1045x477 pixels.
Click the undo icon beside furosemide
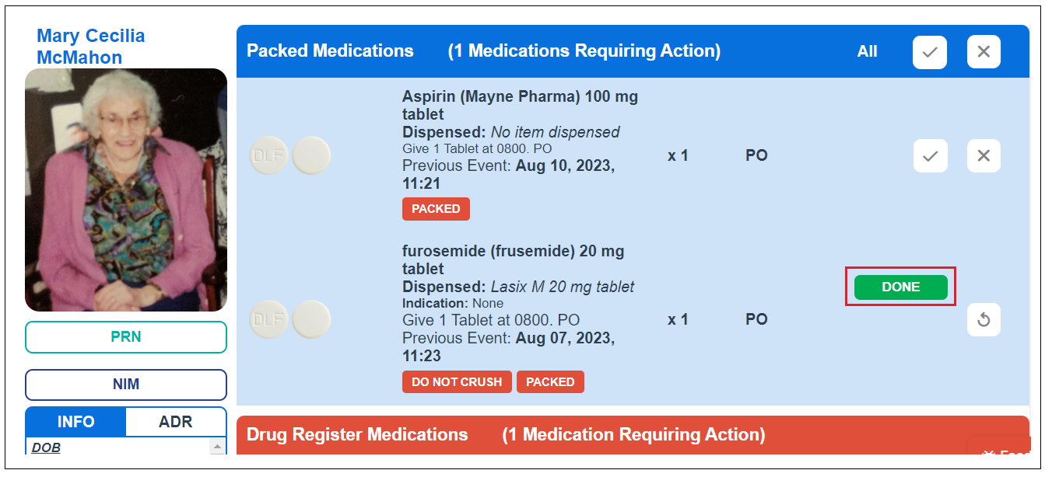point(983,319)
